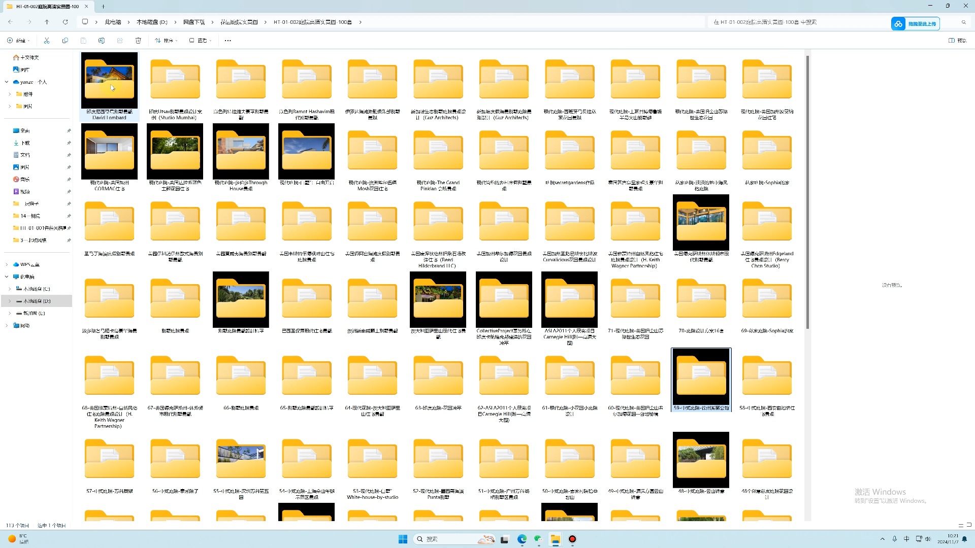Click the folder search field in HT-01-002

[797, 22]
